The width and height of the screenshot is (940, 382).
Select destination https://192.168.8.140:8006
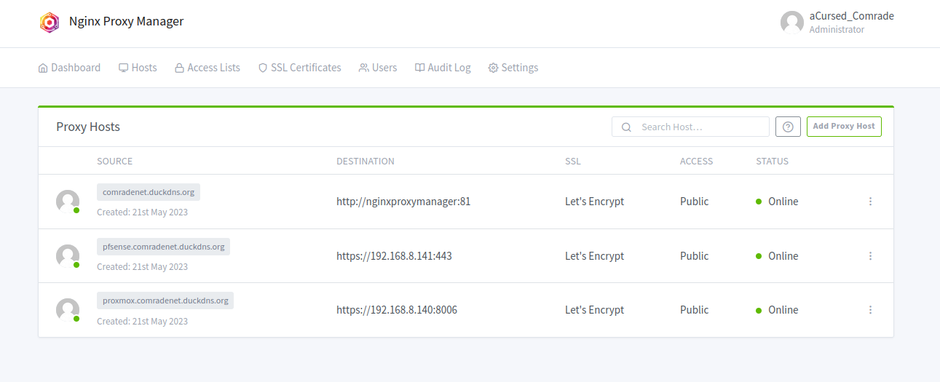click(397, 310)
